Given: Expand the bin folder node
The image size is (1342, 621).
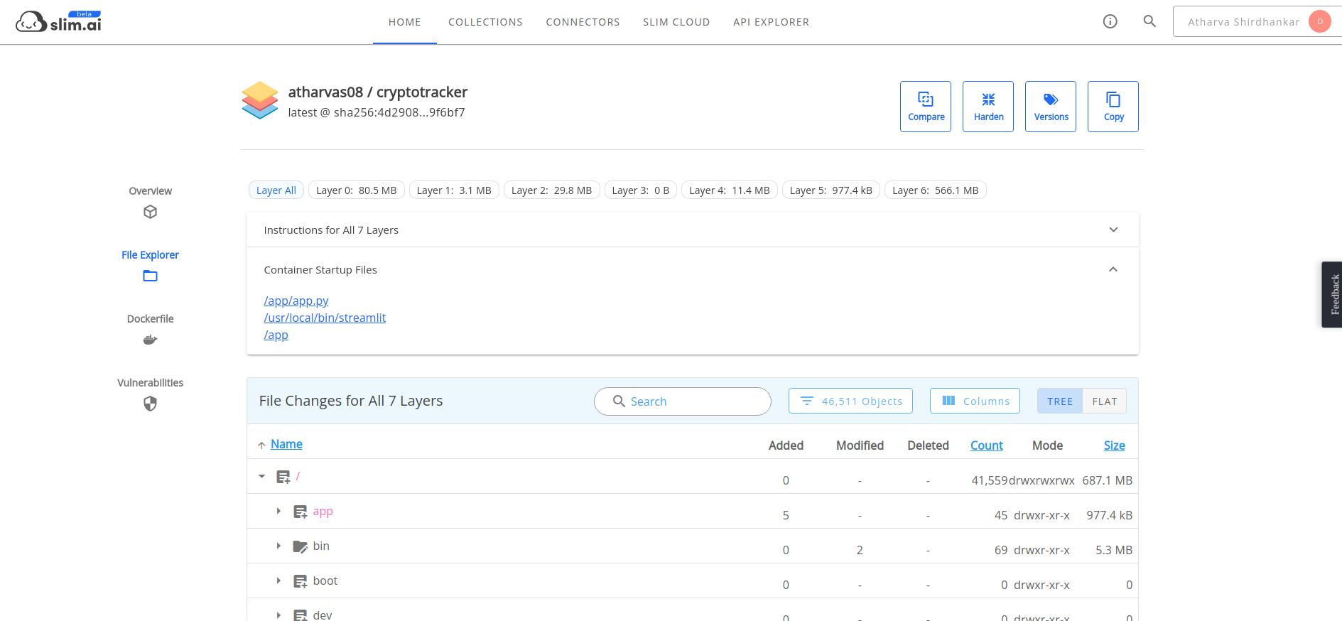Looking at the screenshot, I should click(x=278, y=546).
